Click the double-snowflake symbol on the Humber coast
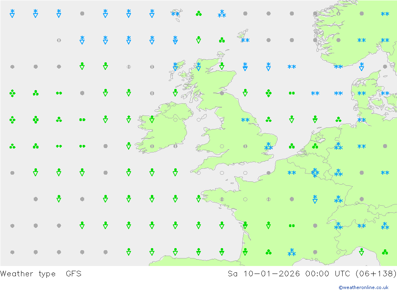This screenshot has width=397, height=291. (245, 120)
